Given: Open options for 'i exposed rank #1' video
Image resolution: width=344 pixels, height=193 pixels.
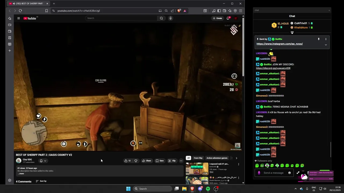Looking at the screenshot, I should pyautogui.click(x=238, y=164).
